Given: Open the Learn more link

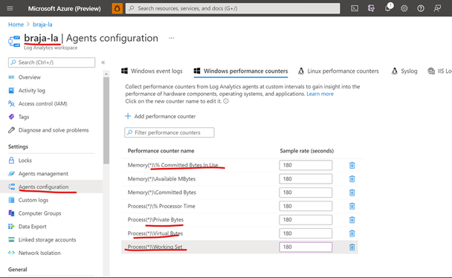Looking at the screenshot, I should pos(320,94).
